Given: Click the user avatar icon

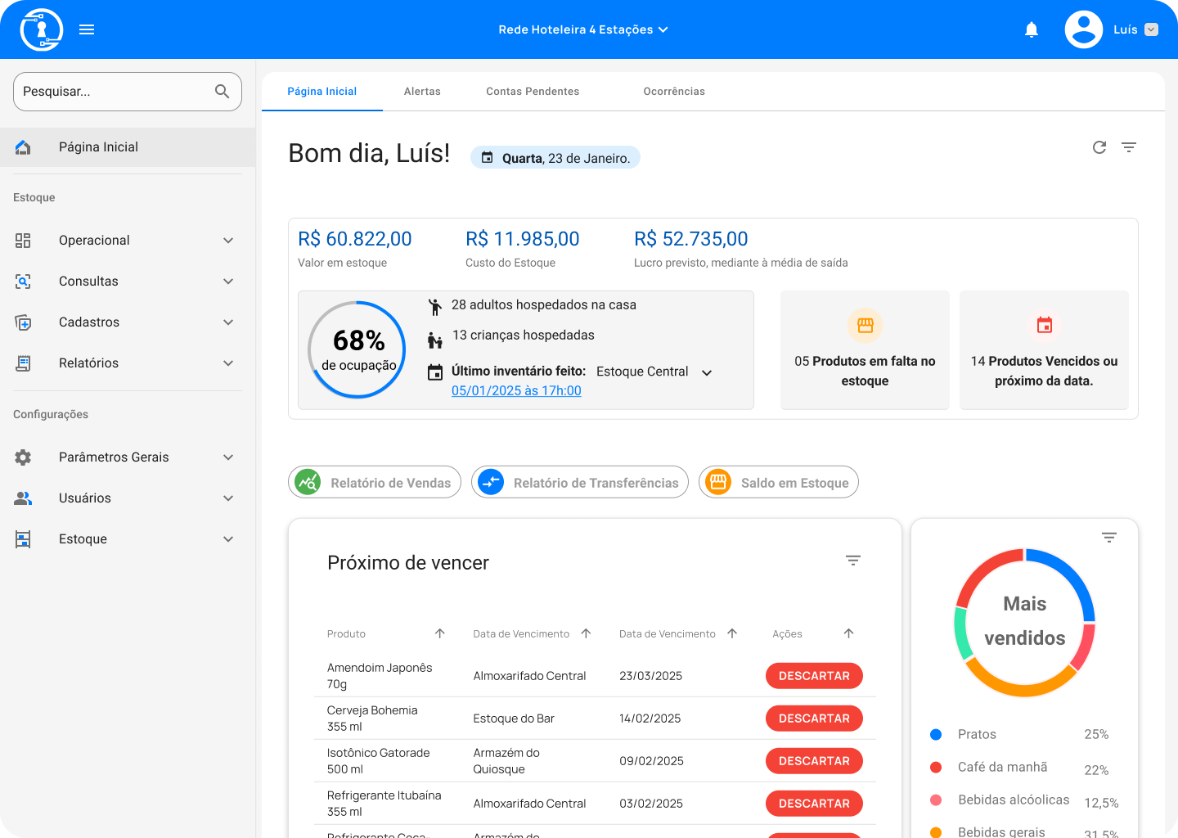Looking at the screenshot, I should (1083, 29).
